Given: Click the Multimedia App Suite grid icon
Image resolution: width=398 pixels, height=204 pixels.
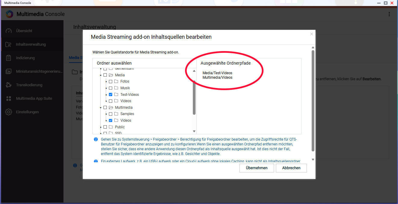Looking at the screenshot, I should [x=8, y=99].
